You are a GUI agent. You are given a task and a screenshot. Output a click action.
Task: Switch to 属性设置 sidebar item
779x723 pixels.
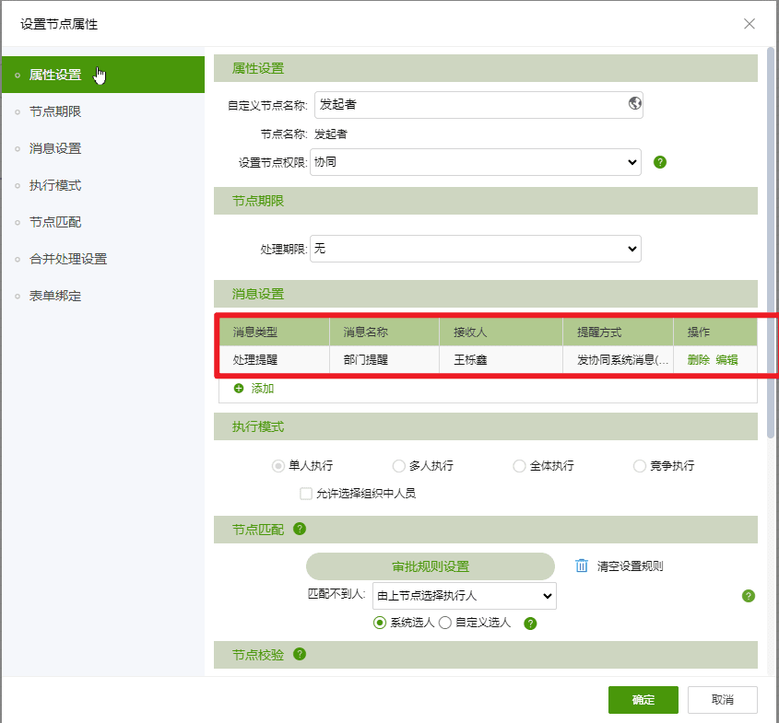click(103, 75)
